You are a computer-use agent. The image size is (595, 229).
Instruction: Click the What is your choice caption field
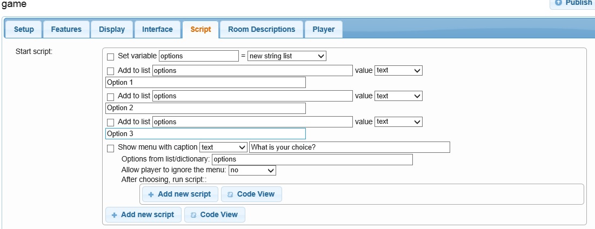click(349, 147)
